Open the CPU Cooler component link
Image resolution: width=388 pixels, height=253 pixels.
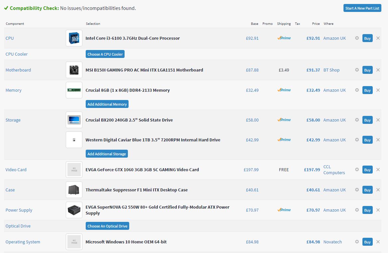tap(17, 54)
